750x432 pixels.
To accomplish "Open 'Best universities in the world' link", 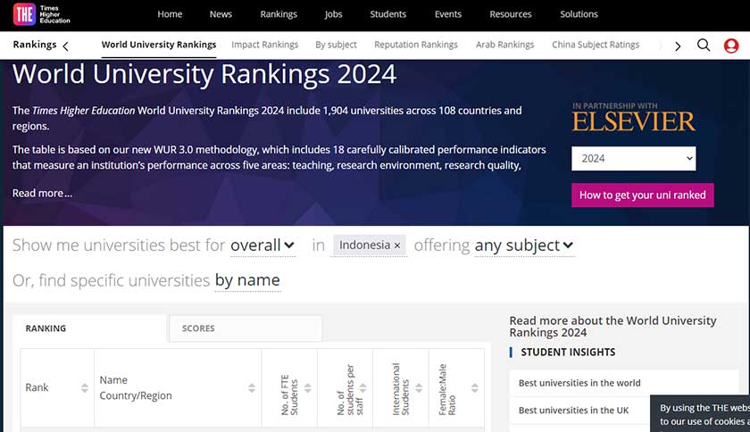I will point(579,383).
